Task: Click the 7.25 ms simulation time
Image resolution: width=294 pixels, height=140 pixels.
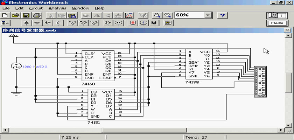Action: [70, 138]
